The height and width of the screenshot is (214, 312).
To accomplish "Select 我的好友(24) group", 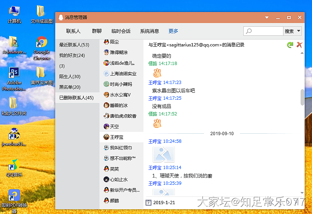I will pyautogui.click(x=78, y=56).
